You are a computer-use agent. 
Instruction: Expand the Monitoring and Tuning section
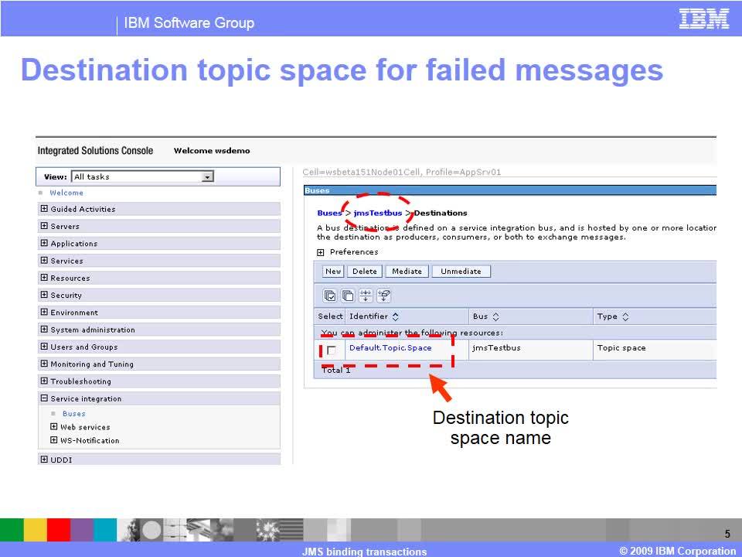click(x=45, y=364)
